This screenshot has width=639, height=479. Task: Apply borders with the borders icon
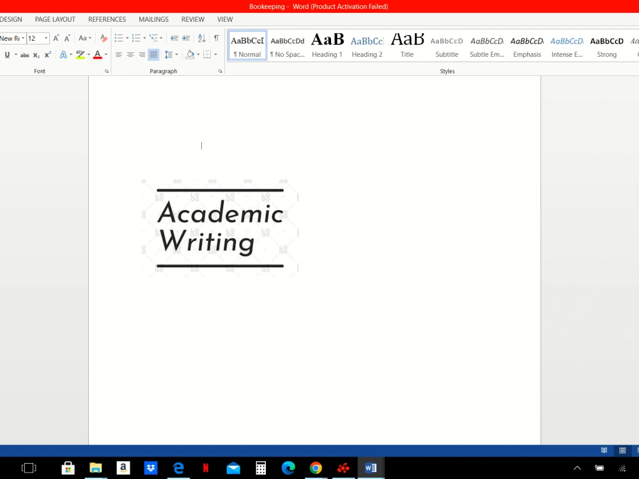tap(207, 54)
